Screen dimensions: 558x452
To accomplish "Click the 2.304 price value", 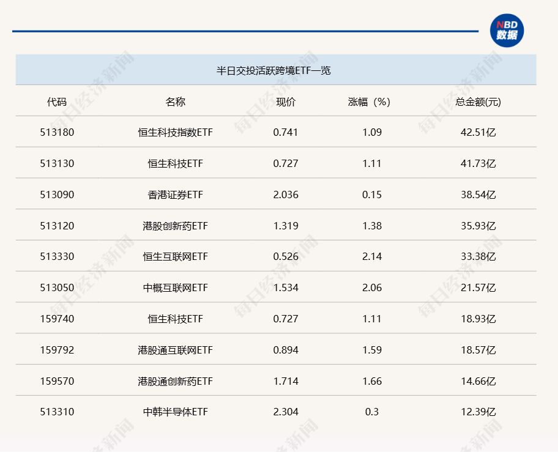I will (286, 412).
